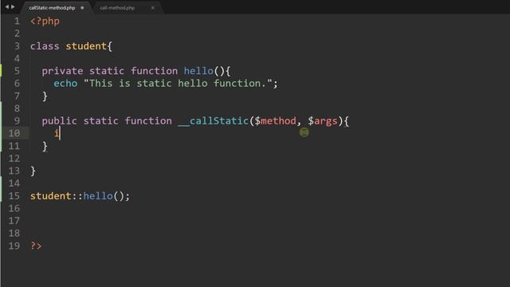Click 'student' in student::hello() call
510x287 pixels.
pos(51,196)
